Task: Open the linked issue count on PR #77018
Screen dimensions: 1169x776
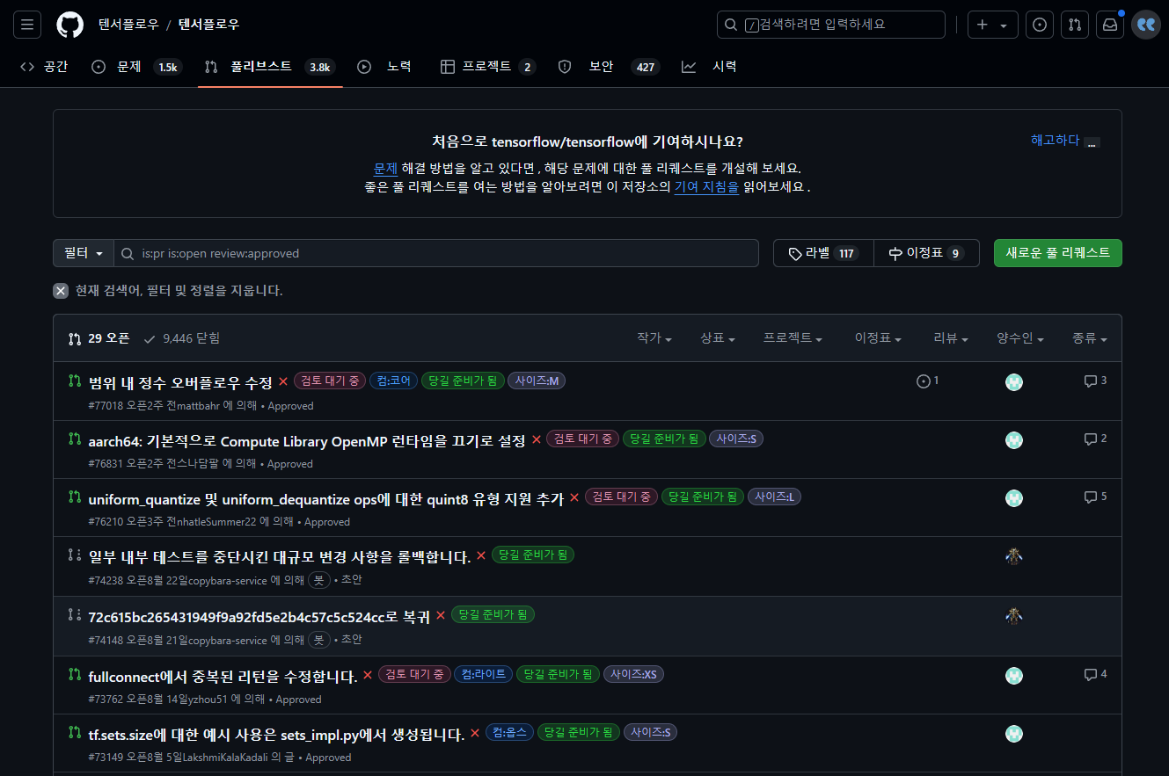Action: (x=928, y=381)
